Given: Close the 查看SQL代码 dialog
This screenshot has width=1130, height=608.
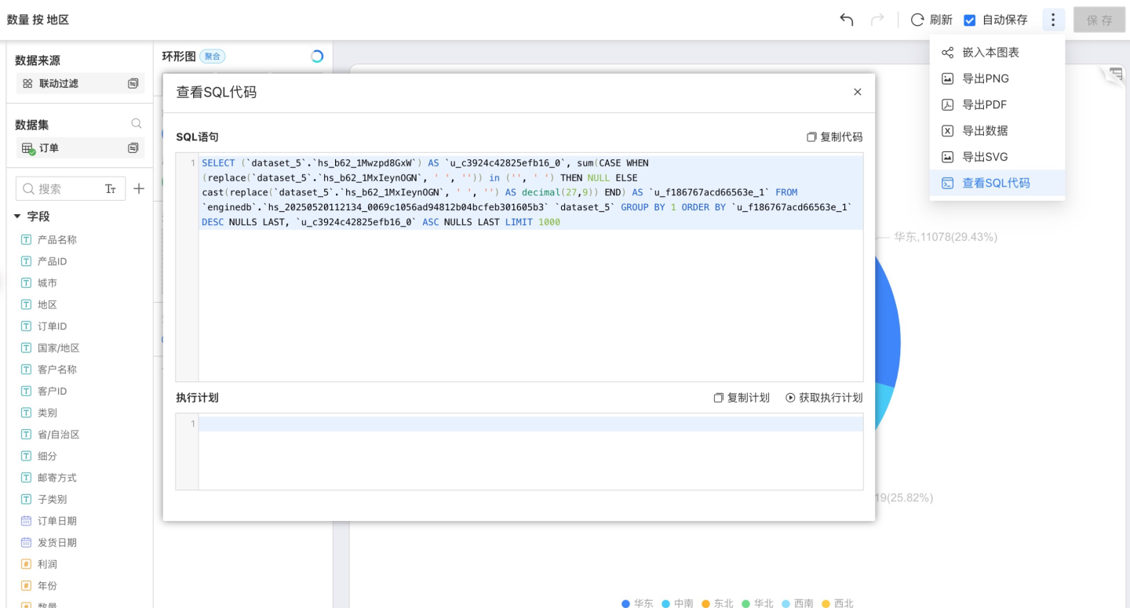Looking at the screenshot, I should click(x=857, y=92).
